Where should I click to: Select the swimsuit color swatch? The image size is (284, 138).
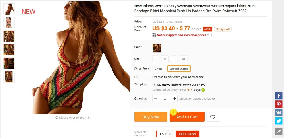pos(157,48)
